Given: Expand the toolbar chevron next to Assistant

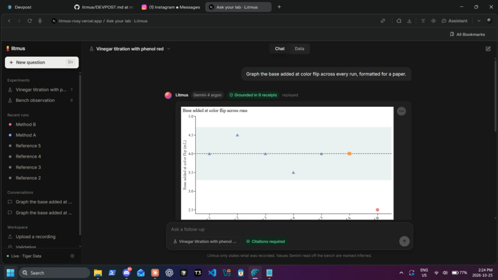Looking at the screenshot, I should click(x=479, y=21).
